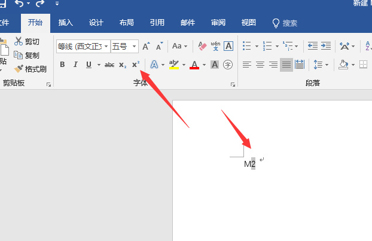This screenshot has height=241, width=372.
Task: Apply the red font color
Action: click(194, 65)
